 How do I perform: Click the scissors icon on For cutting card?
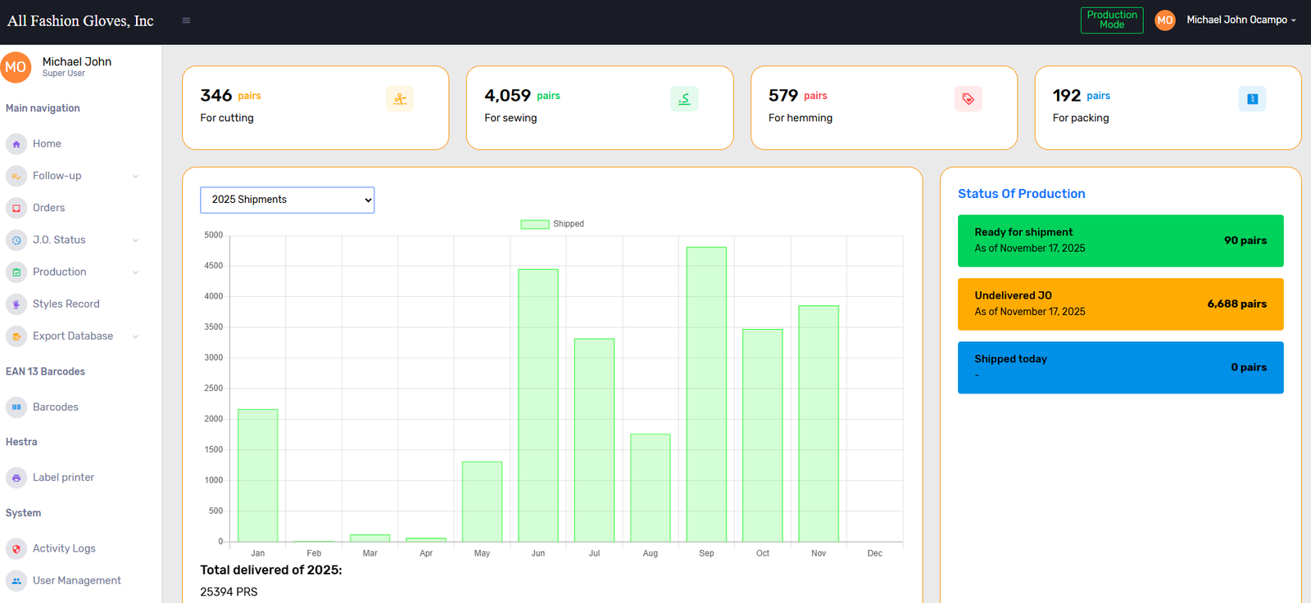pos(400,99)
